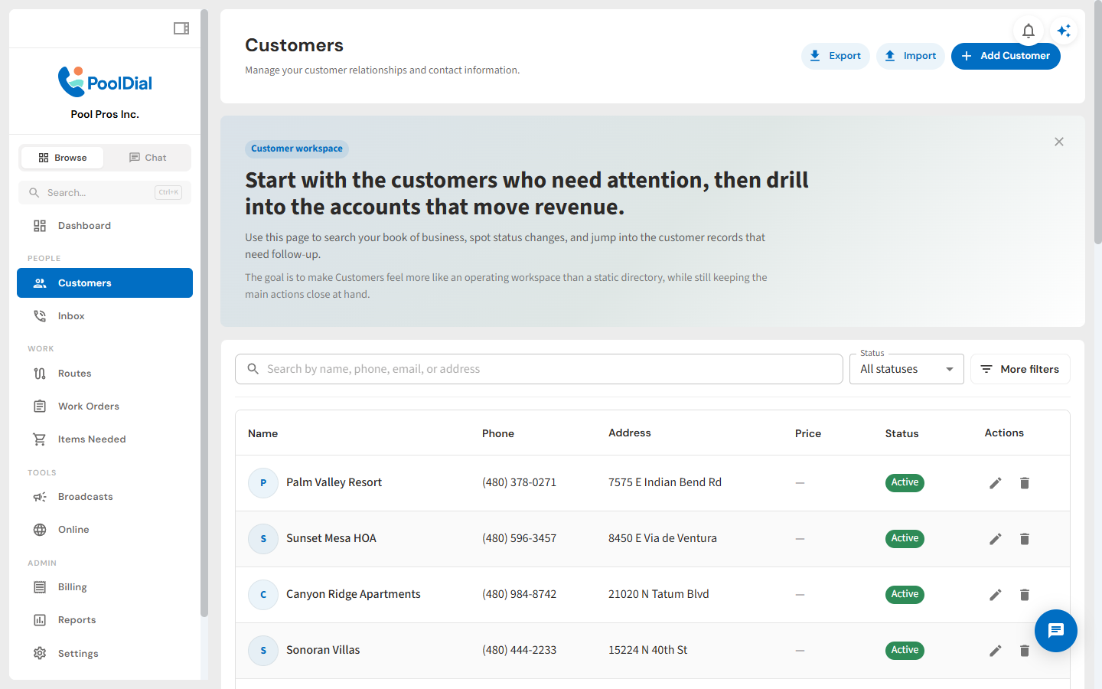Image resolution: width=1102 pixels, height=689 pixels.
Task: Open Palm Valley Resort customer name
Action: 334,482
